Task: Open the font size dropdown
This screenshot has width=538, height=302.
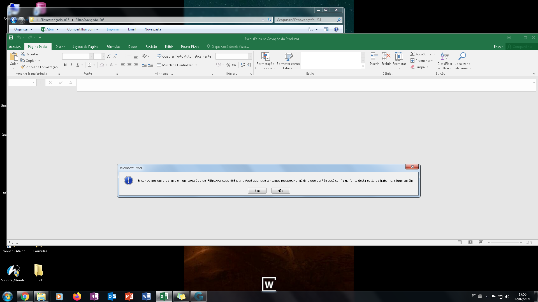Action: [x=103, y=56]
